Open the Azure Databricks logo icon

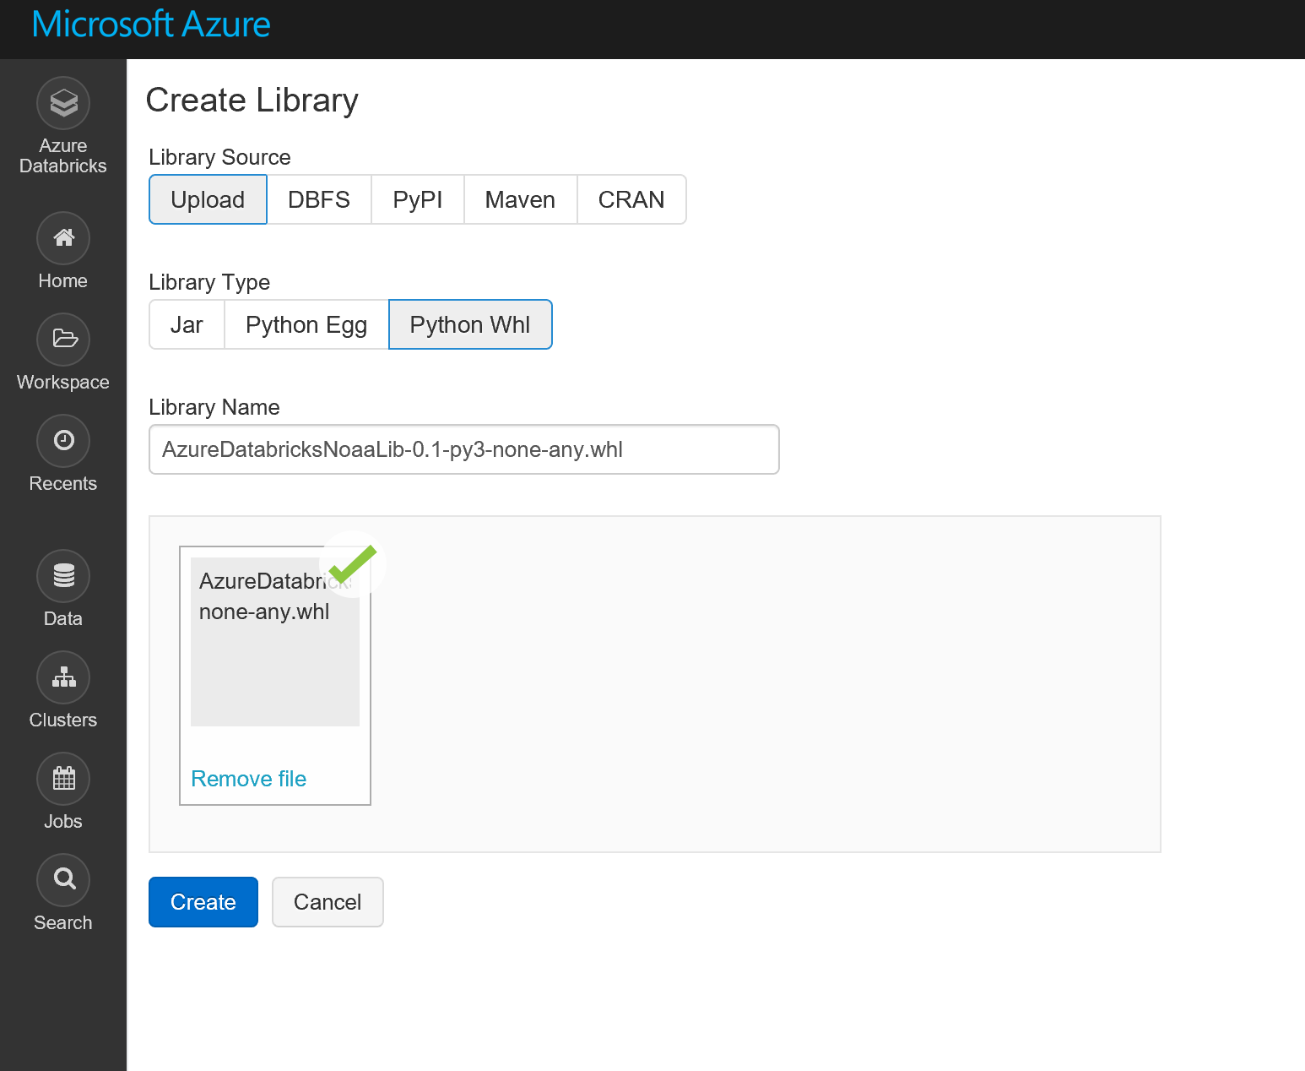tap(63, 104)
